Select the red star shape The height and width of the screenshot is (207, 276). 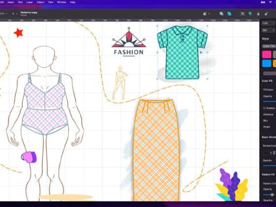pos(19,33)
